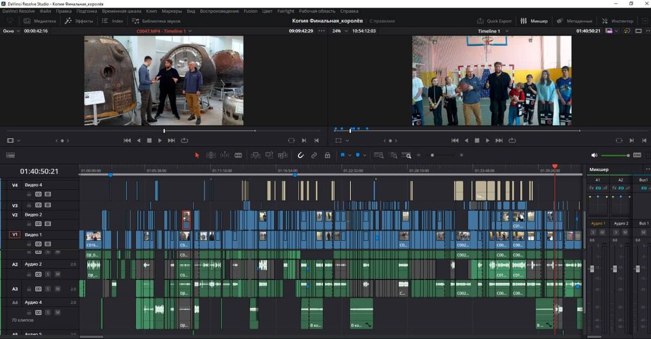Screen dimensions: 651x339
Task: Add a blue flag to clip
Action: coord(343,155)
